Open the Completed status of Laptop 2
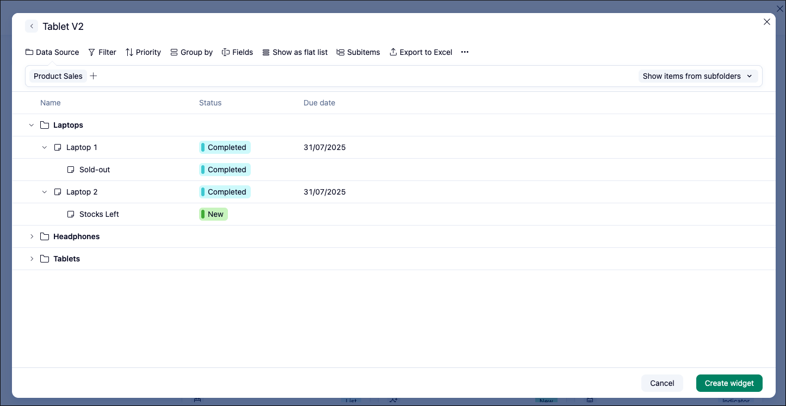This screenshot has height=406, width=786. [x=225, y=192]
